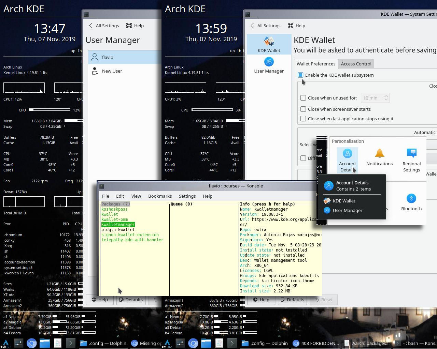Open Konsole View menu
Screen dimensions: 437x349
pos(136,196)
